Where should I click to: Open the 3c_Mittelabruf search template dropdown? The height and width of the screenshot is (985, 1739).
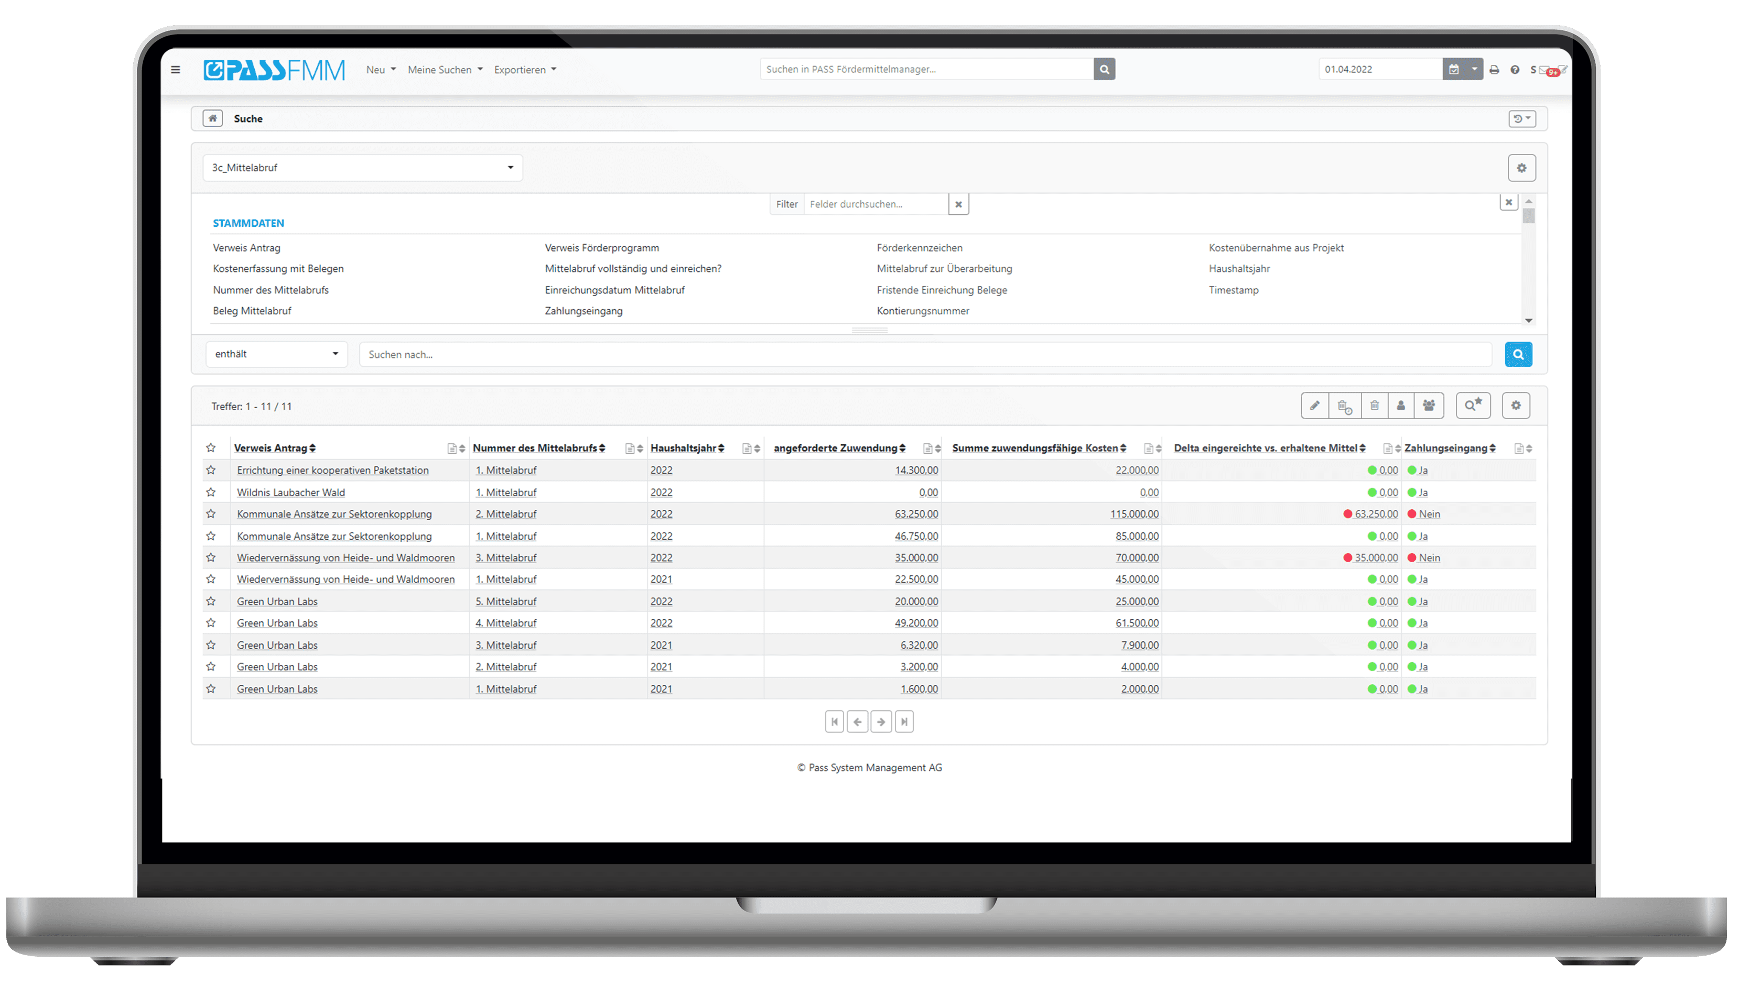(363, 168)
